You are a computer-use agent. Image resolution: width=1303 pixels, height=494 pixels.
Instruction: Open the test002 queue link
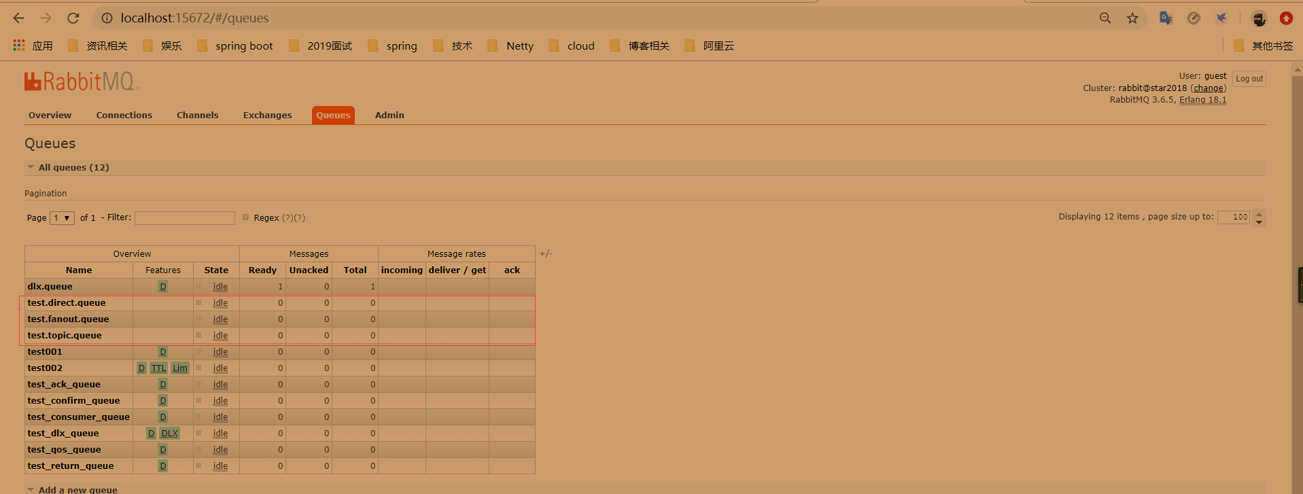45,368
